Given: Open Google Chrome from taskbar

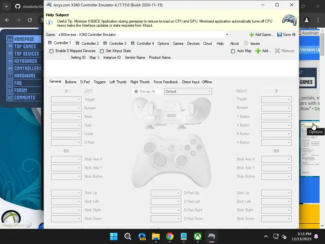Looking at the screenshot, I should pyautogui.click(x=170, y=236).
